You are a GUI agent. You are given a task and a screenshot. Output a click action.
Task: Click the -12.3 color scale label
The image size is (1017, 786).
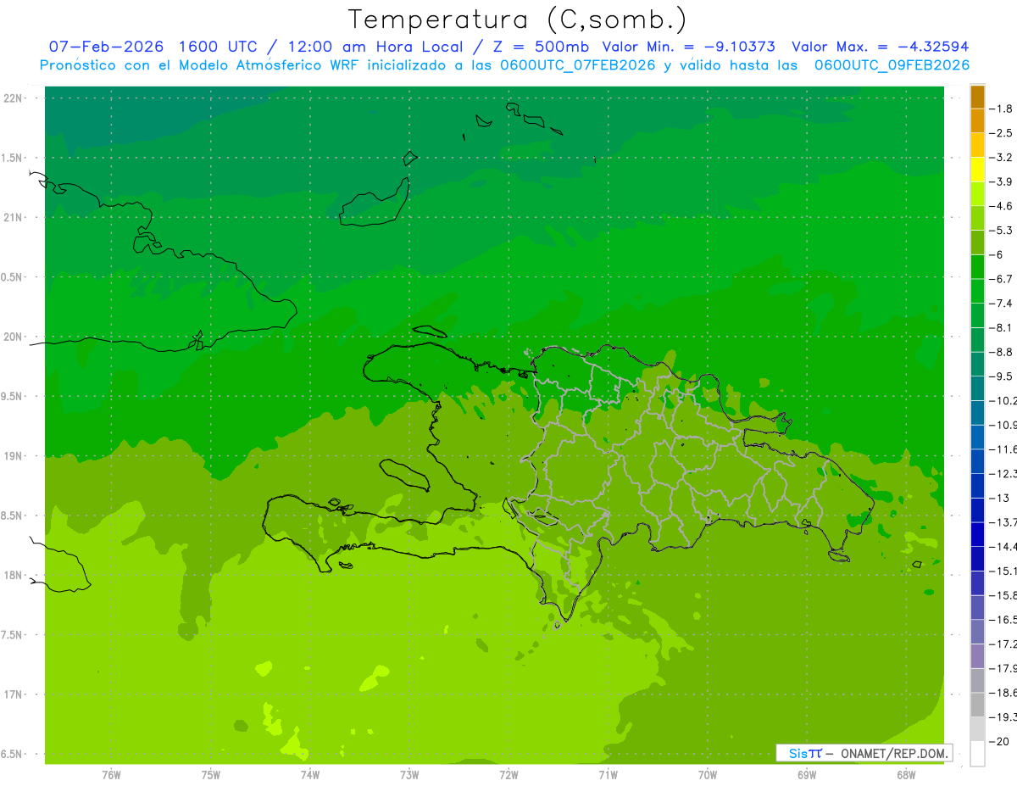pos(1002,473)
